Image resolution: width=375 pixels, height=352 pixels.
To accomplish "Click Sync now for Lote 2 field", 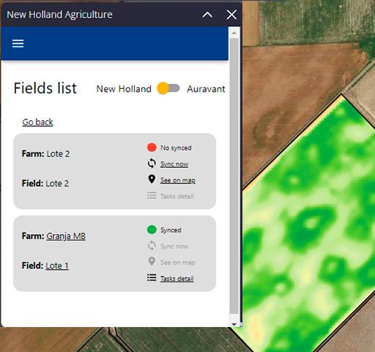I will click(174, 164).
